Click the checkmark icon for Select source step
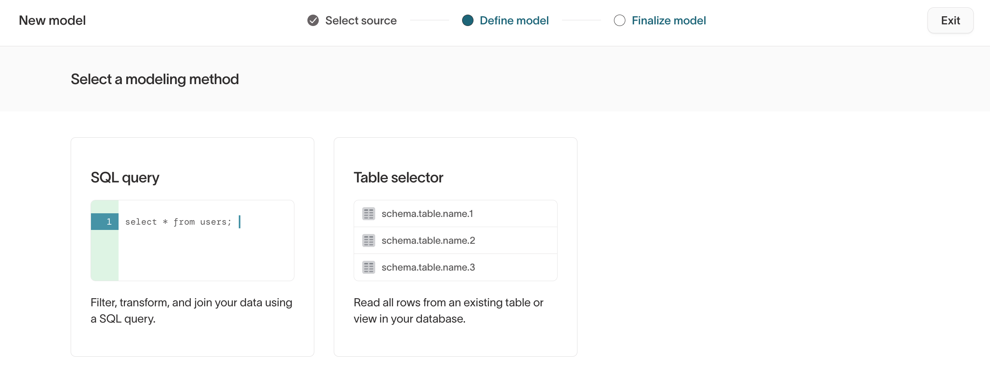 tap(312, 20)
